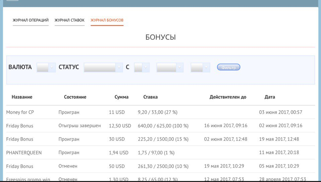Viewport: 321px width, 182px height.
Task: Select the Money for CP bonus row
Action: coord(20,112)
